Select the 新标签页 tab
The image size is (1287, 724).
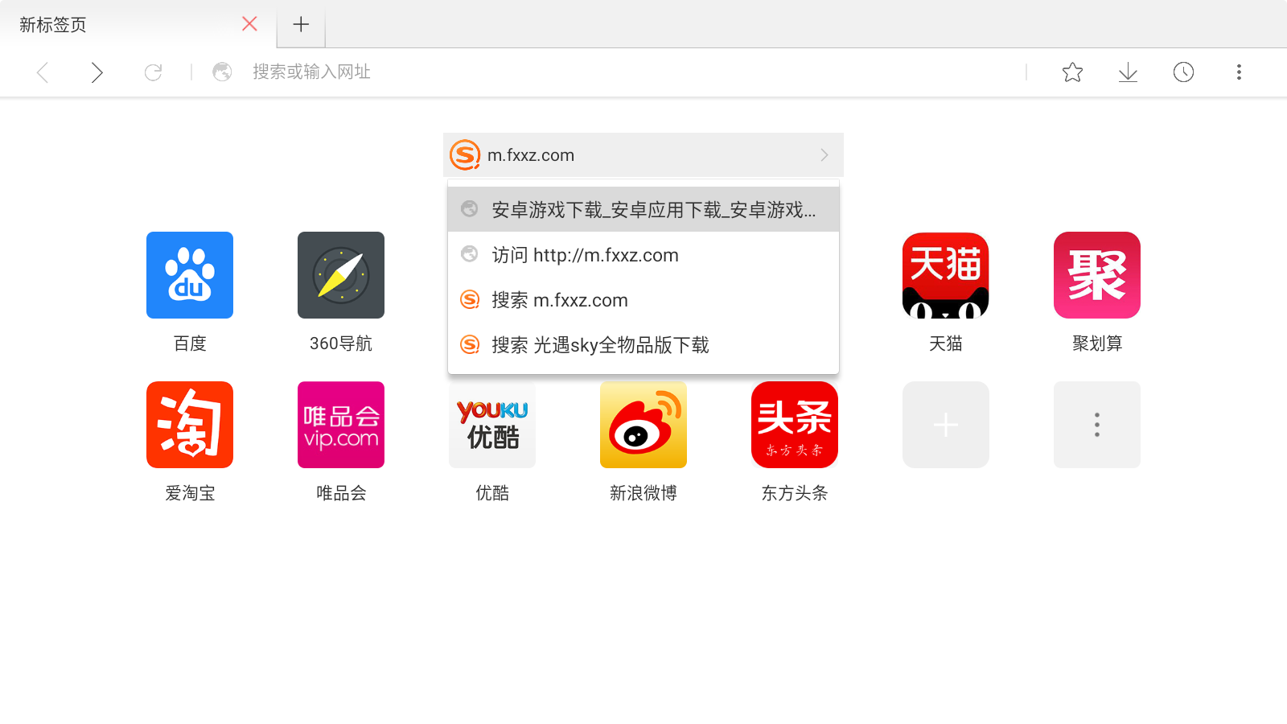click(x=137, y=24)
